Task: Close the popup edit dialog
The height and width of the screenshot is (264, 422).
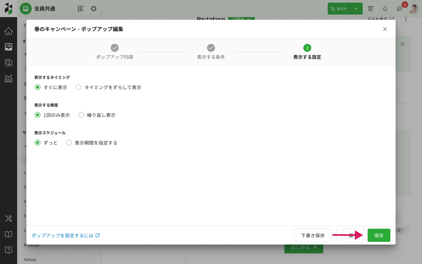Action: click(x=385, y=29)
